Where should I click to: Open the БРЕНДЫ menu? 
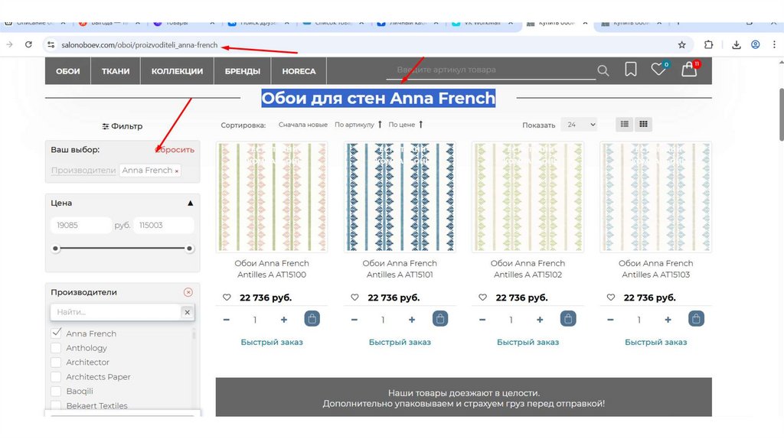pyautogui.click(x=243, y=71)
